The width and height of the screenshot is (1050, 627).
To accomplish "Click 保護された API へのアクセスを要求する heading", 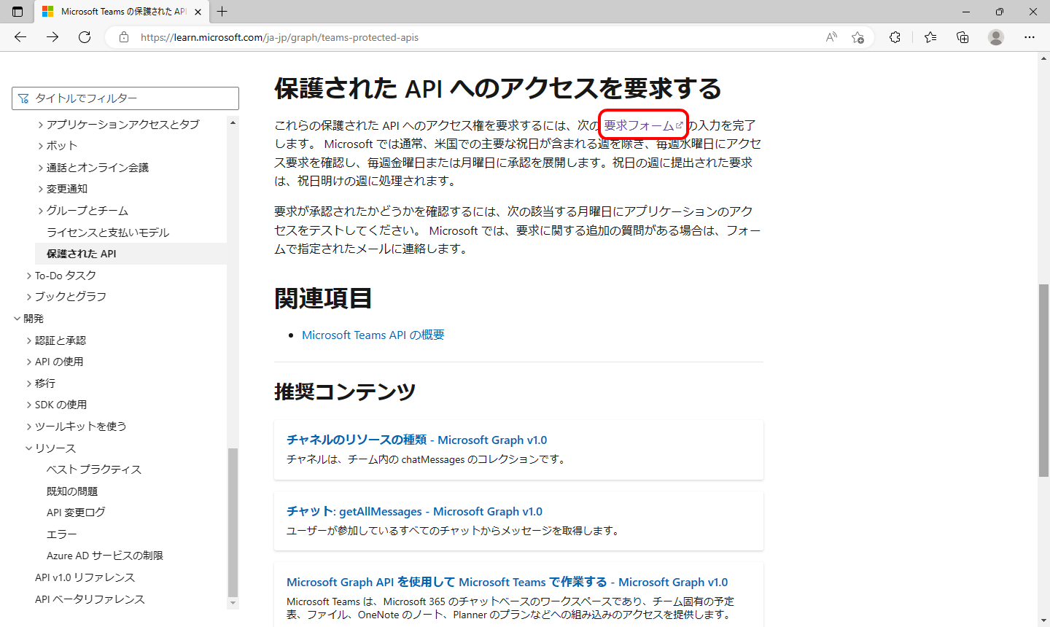I will 498,88.
